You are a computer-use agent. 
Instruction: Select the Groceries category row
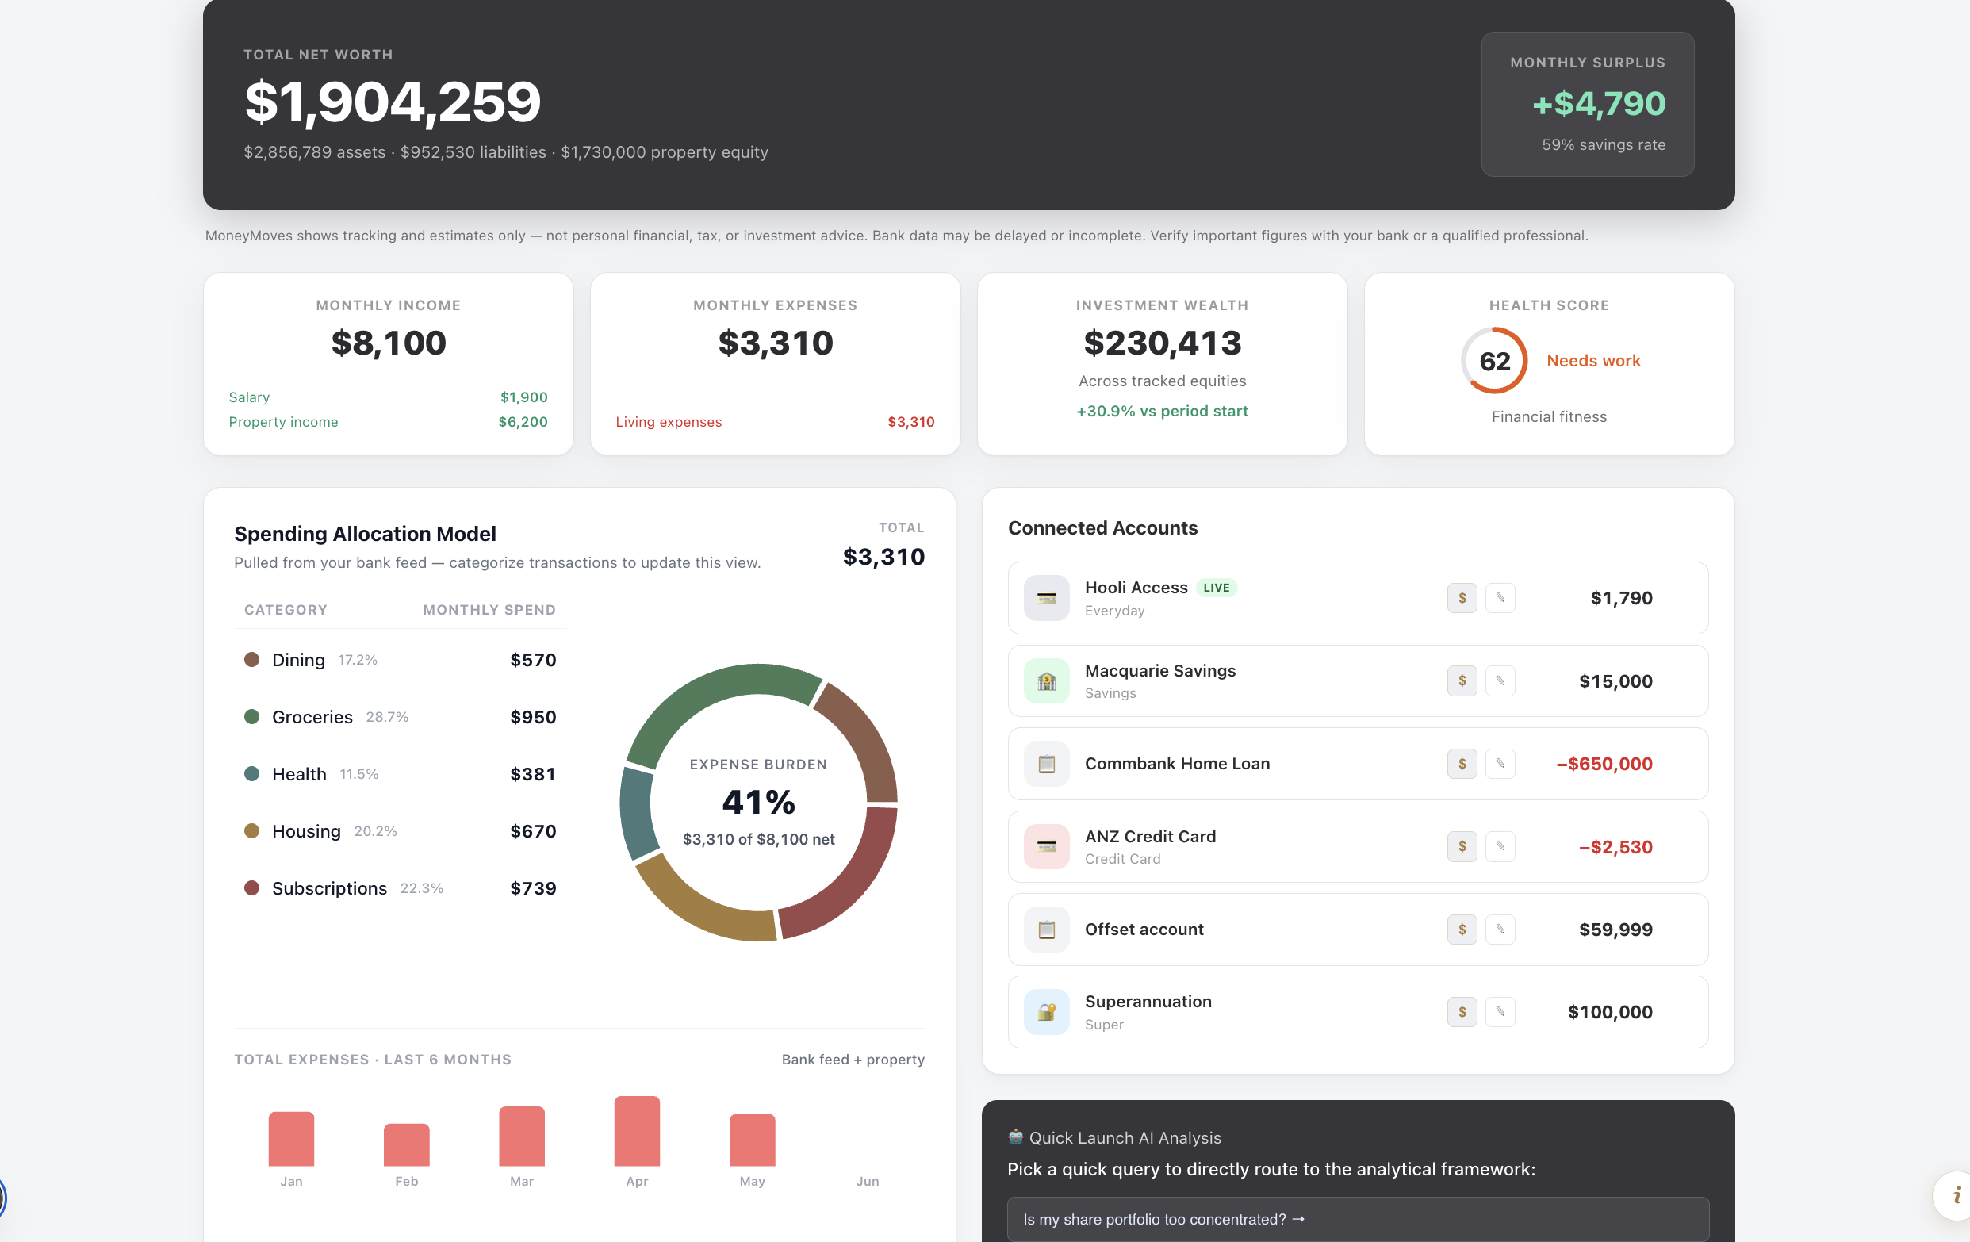pyautogui.click(x=400, y=717)
